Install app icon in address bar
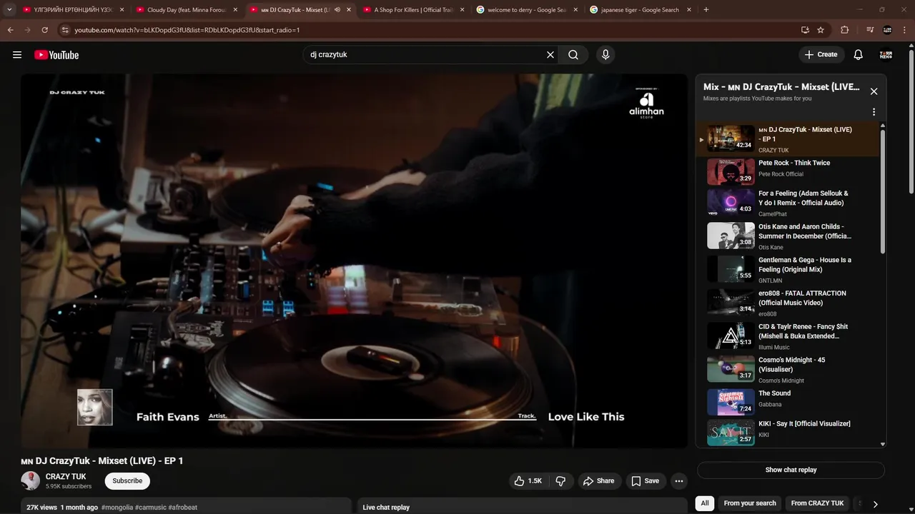The height and width of the screenshot is (514, 915). (805, 30)
